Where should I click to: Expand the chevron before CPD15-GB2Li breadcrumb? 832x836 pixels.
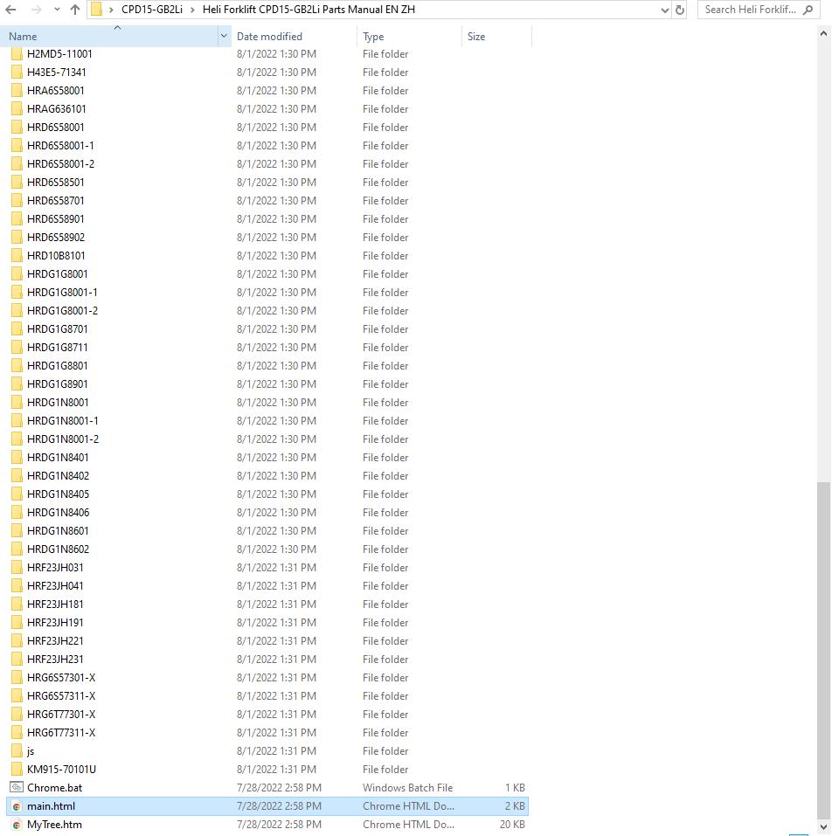pos(111,10)
